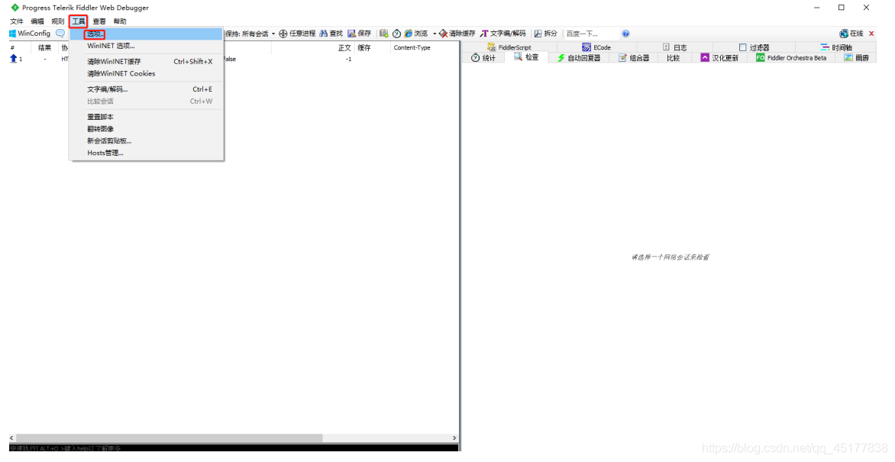Click the session list left scroll arrow
Image resolution: width=895 pixels, height=462 pixels.
point(12,438)
